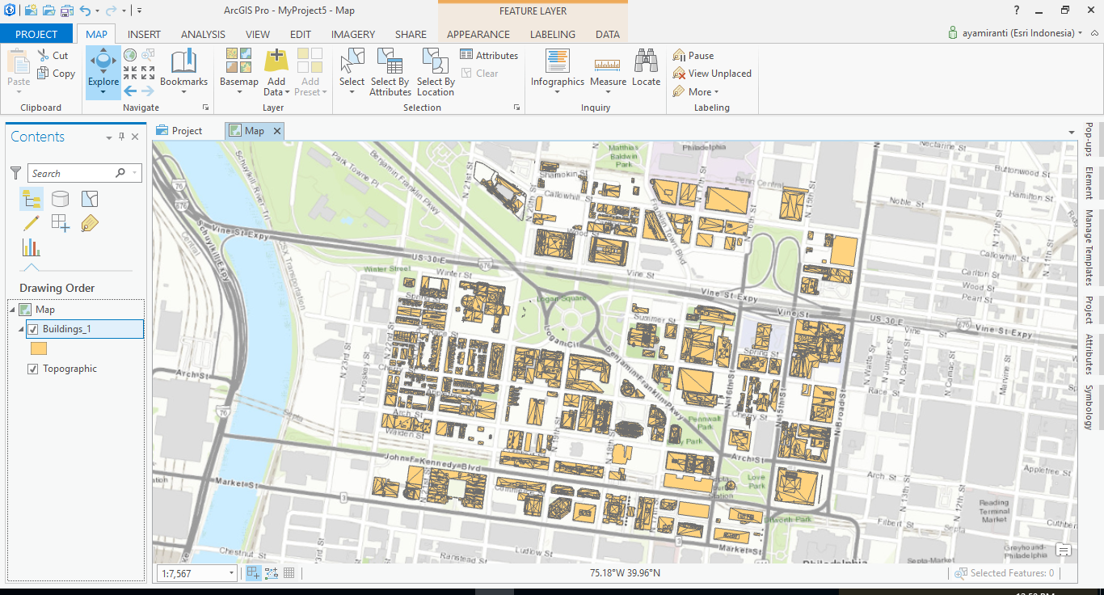The image size is (1104, 595).
Task: Switch Contents to List By Selection
Action: click(90, 199)
